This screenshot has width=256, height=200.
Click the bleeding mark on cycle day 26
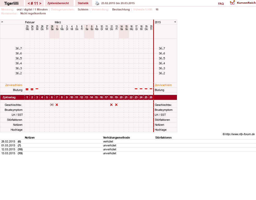pos(151,89)
